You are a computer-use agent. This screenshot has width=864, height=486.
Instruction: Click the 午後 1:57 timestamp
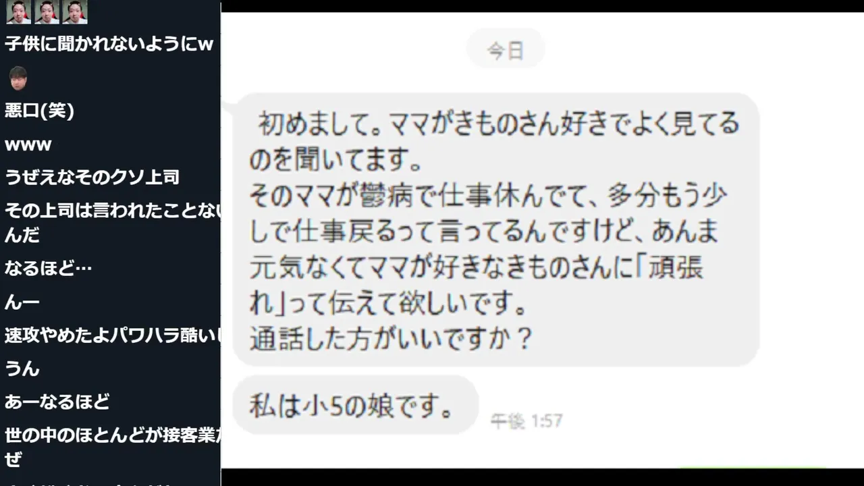pyautogui.click(x=526, y=421)
